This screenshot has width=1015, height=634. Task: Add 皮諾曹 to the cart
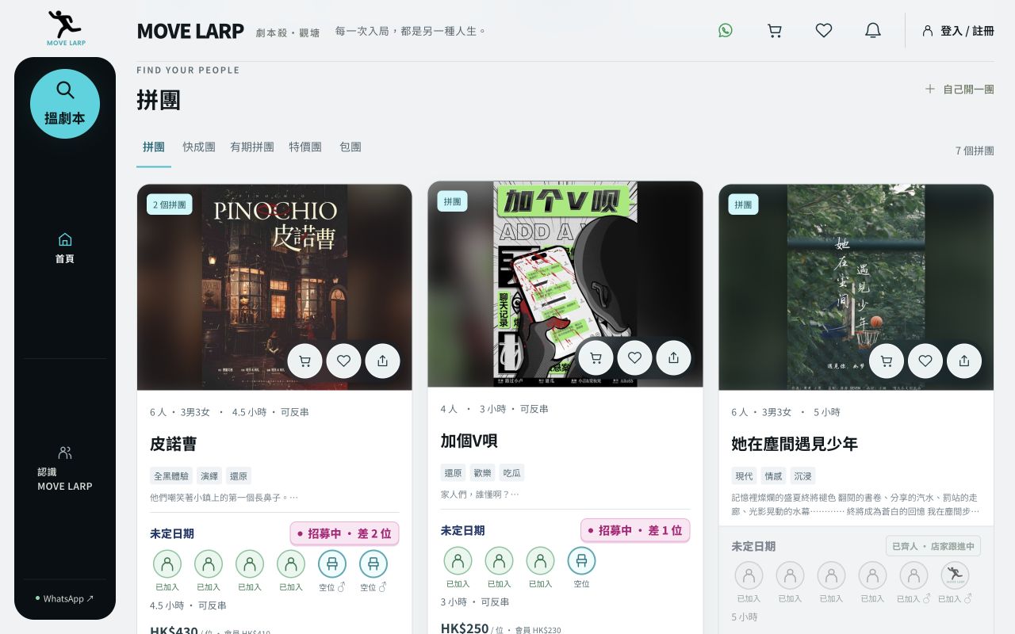click(x=304, y=361)
